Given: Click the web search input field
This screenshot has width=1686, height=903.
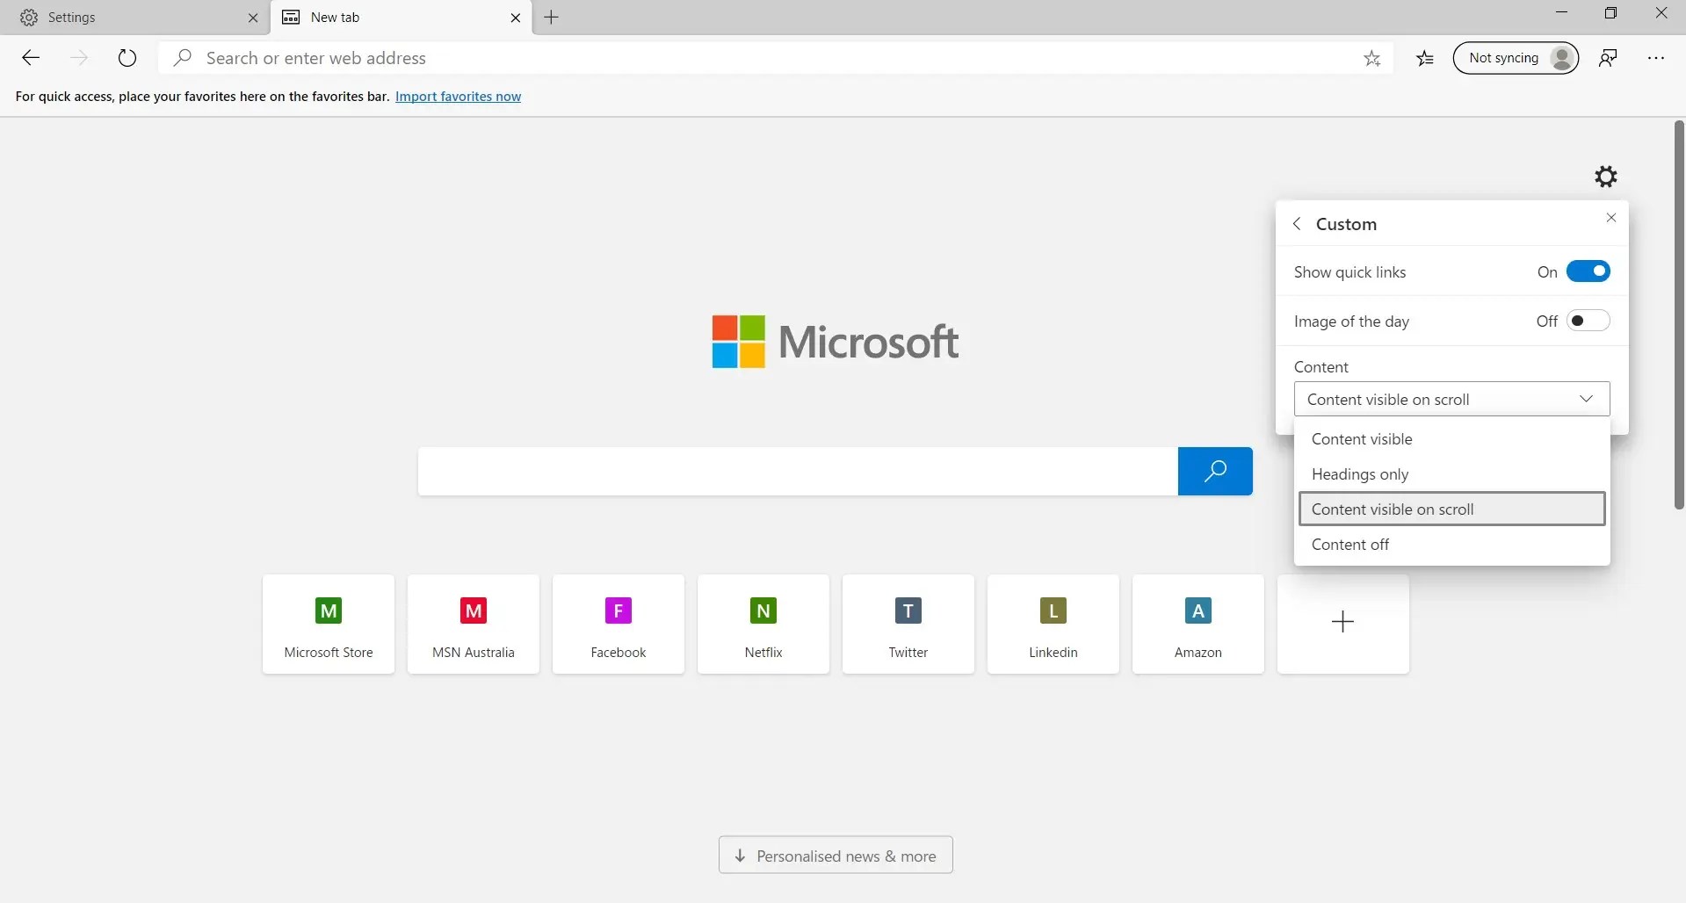Looking at the screenshot, I should 798,472.
